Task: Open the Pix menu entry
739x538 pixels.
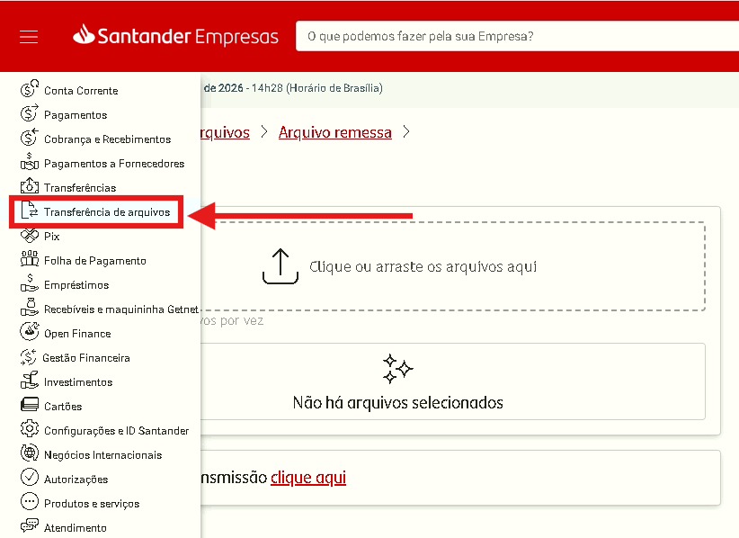Action: tap(52, 237)
